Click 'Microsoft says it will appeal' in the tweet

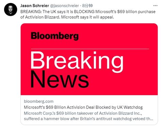[87, 17]
